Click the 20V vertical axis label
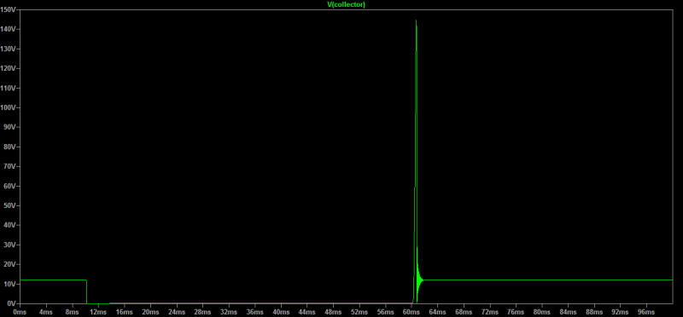683x317 pixels. [x=10, y=264]
